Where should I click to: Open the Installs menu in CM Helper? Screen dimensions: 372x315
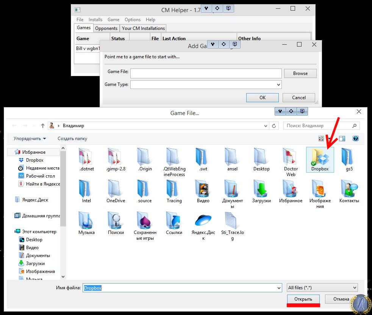[95, 20]
